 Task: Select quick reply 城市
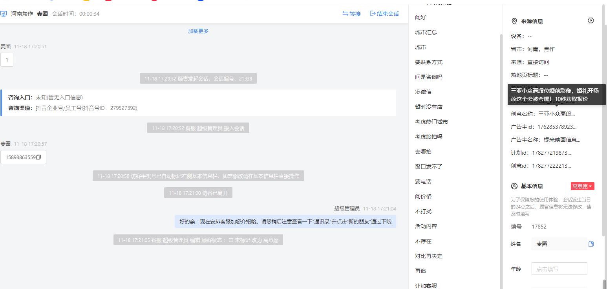pyautogui.click(x=421, y=47)
